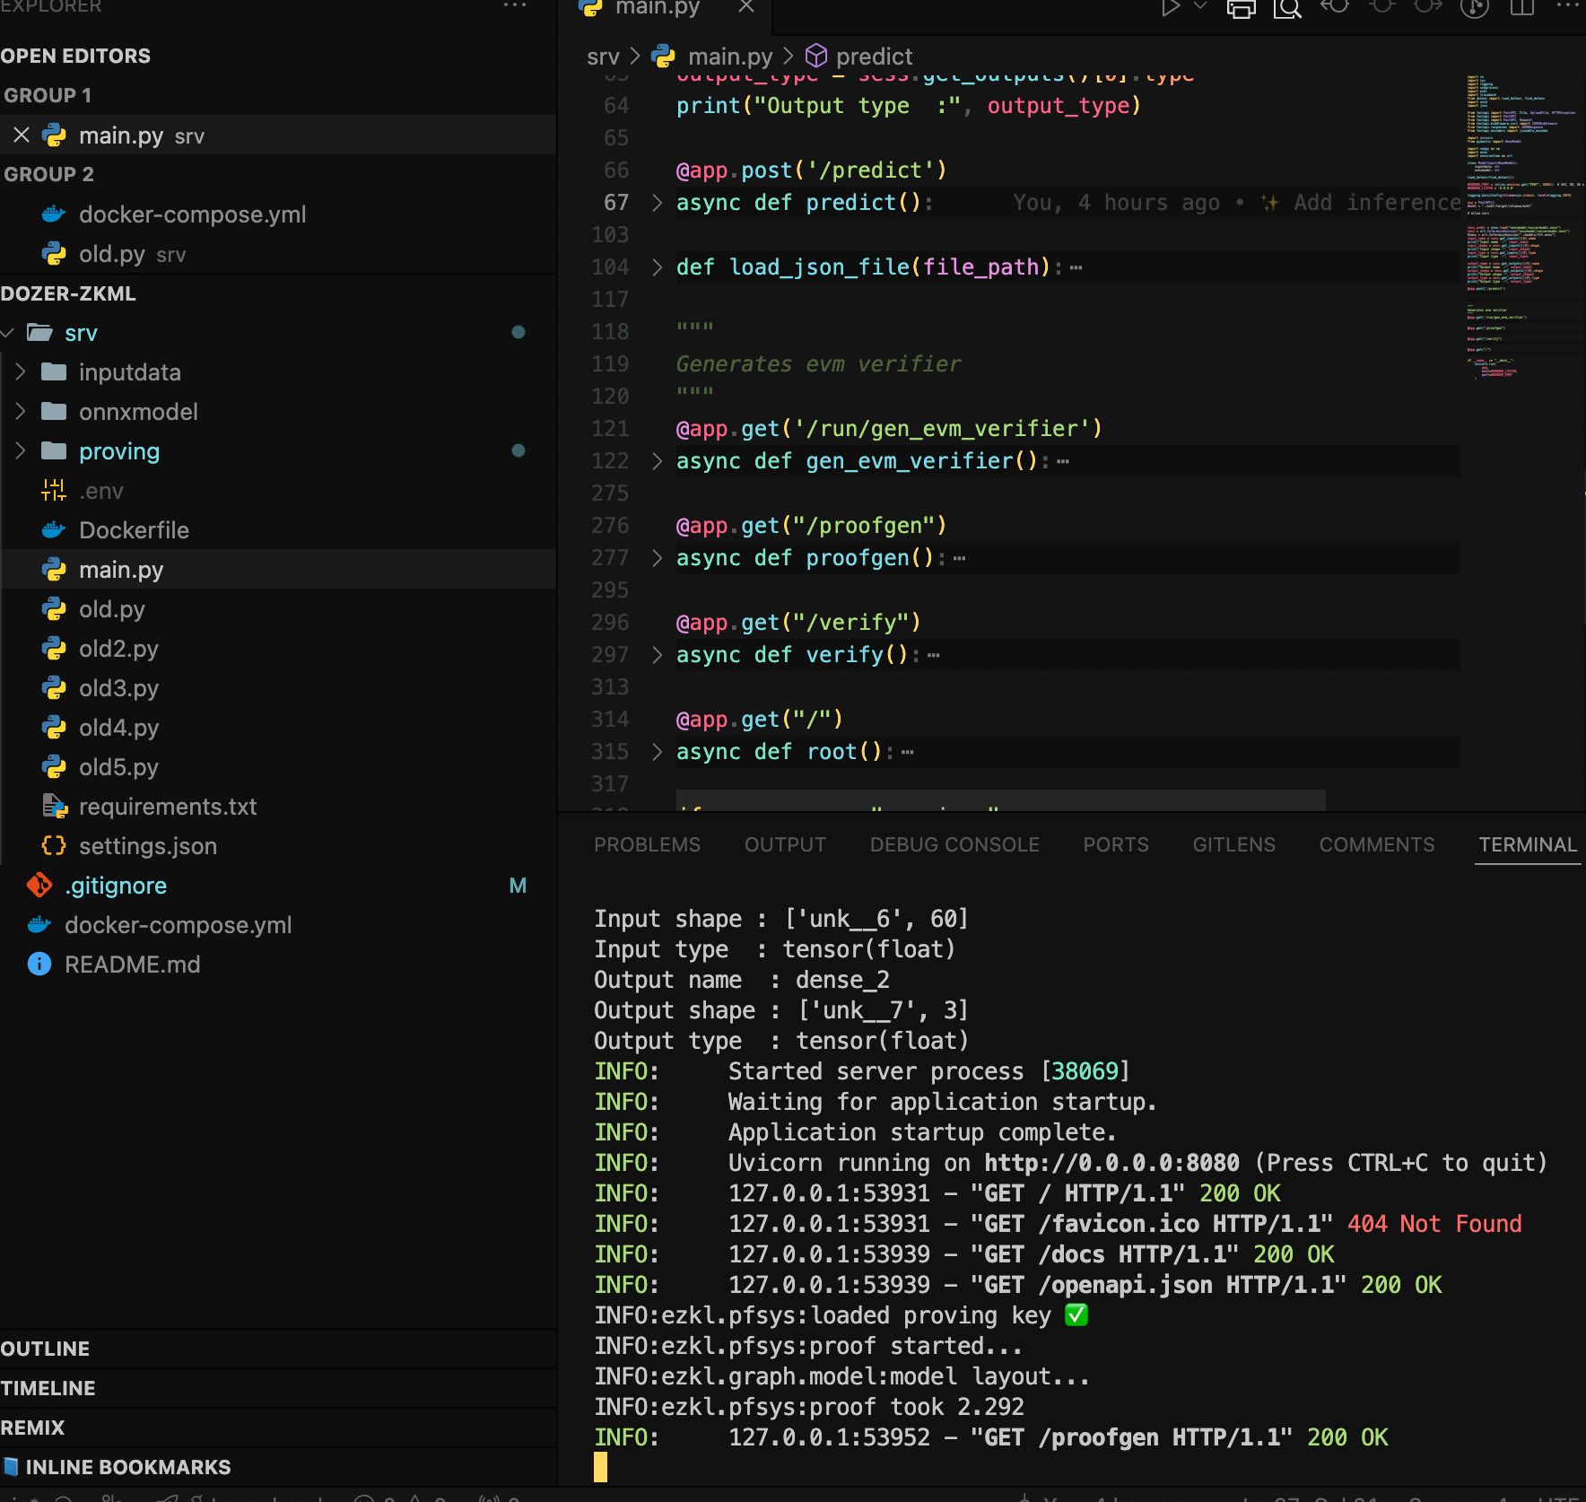
Task: Unfold verify function at line 297
Action: [x=657, y=655]
